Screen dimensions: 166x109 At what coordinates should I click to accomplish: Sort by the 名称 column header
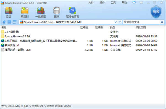[x=4, y=27]
